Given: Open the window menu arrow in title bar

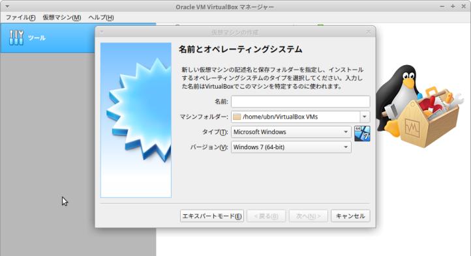Looking at the screenshot, I should point(7,7).
